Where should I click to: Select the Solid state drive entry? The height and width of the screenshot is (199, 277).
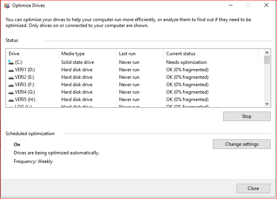click(x=77, y=62)
